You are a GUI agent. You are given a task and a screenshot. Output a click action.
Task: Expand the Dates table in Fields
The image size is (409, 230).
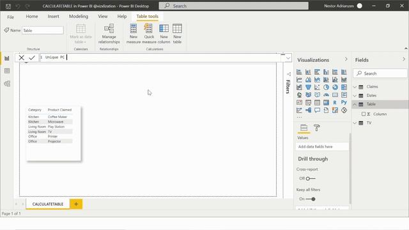355,96
